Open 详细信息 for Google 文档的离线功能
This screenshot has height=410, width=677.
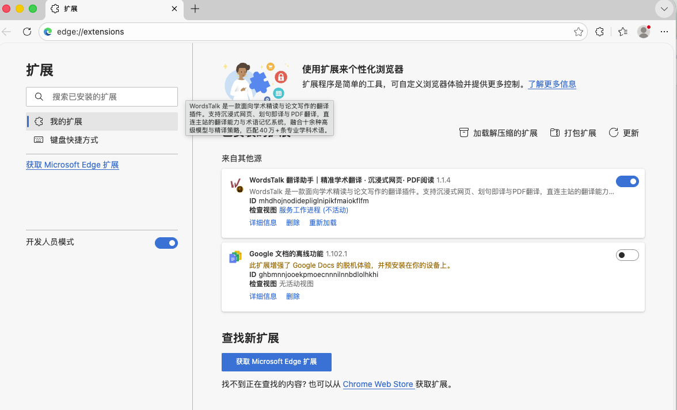pyautogui.click(x=263, y=297)
